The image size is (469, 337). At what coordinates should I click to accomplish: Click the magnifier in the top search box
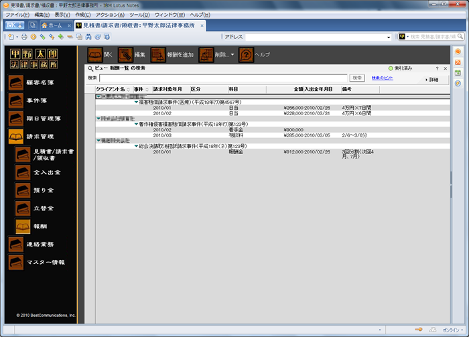(x=460, y=36)
